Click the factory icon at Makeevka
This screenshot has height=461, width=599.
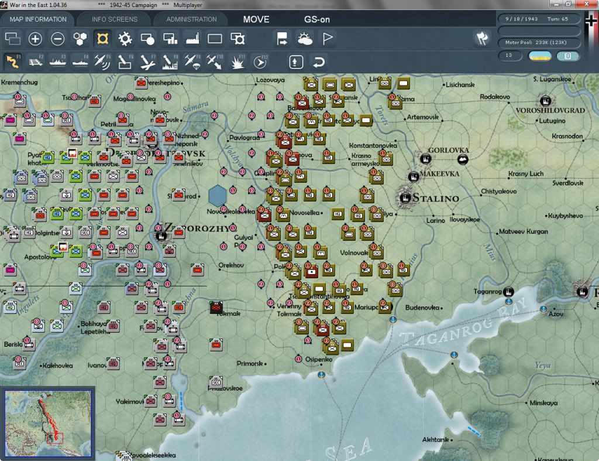[414, 176]
